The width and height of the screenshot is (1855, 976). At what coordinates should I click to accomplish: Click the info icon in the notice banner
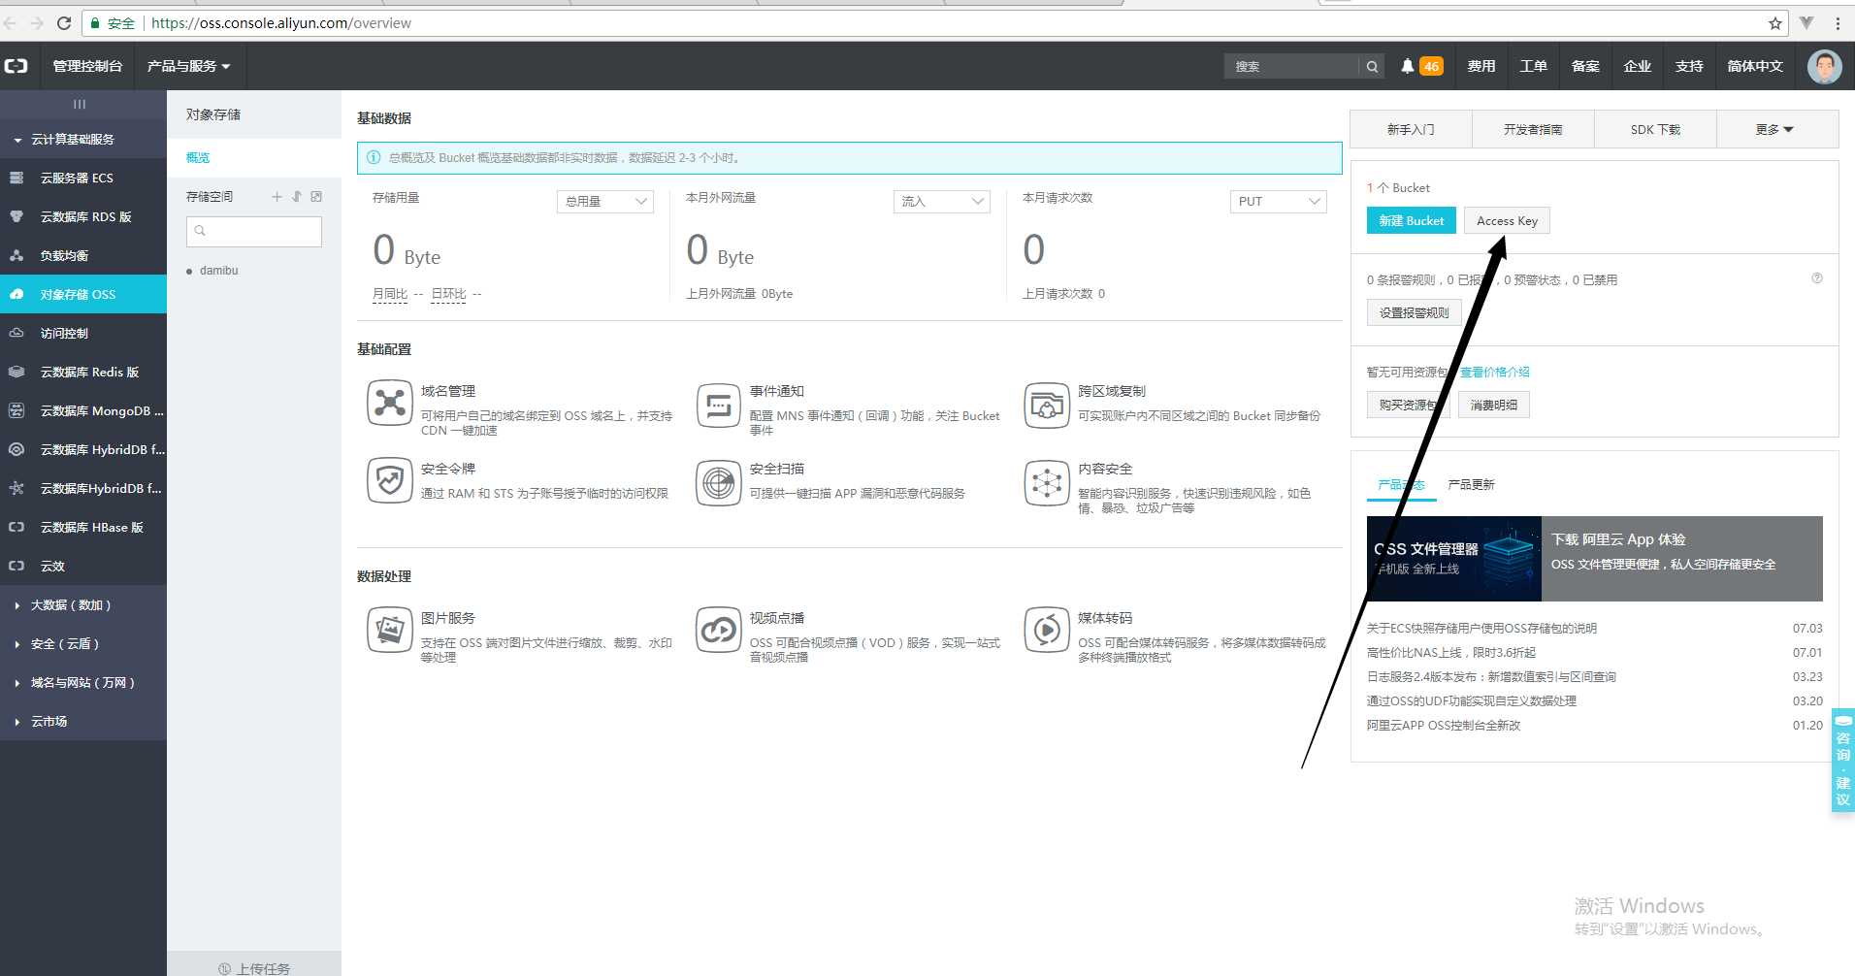click(374, 157)
